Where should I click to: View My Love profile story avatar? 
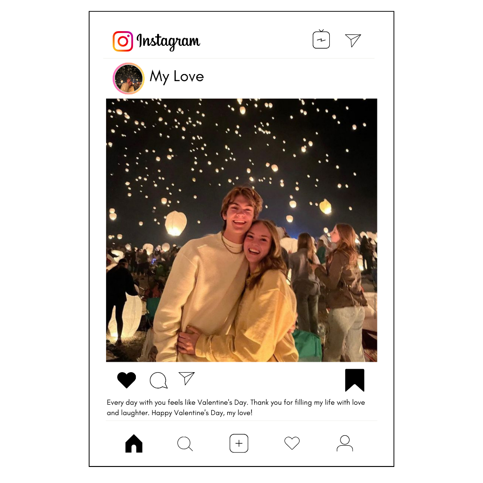coord(128,78)
